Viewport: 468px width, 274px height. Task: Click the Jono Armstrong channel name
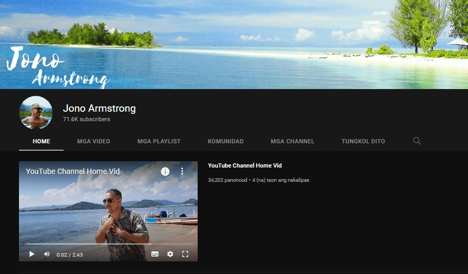pyautogui.click(x=100, y=109)
